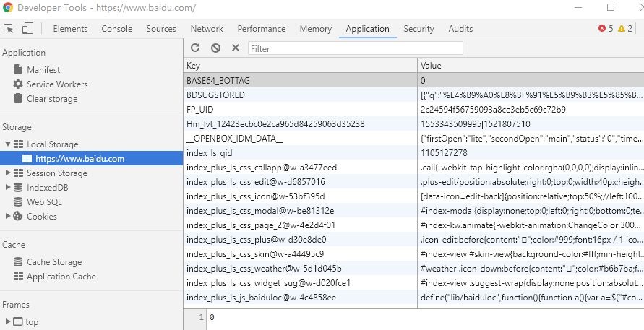644x330 pixels.
Task: Expand the Session Storage tree node
Action: point(8,173)
